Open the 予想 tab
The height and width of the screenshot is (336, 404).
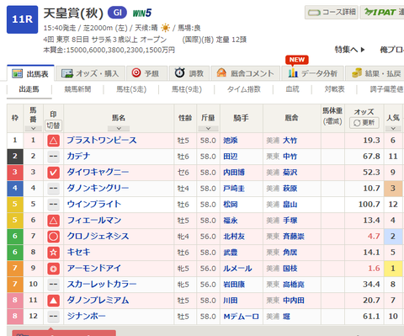pos(146,73)
